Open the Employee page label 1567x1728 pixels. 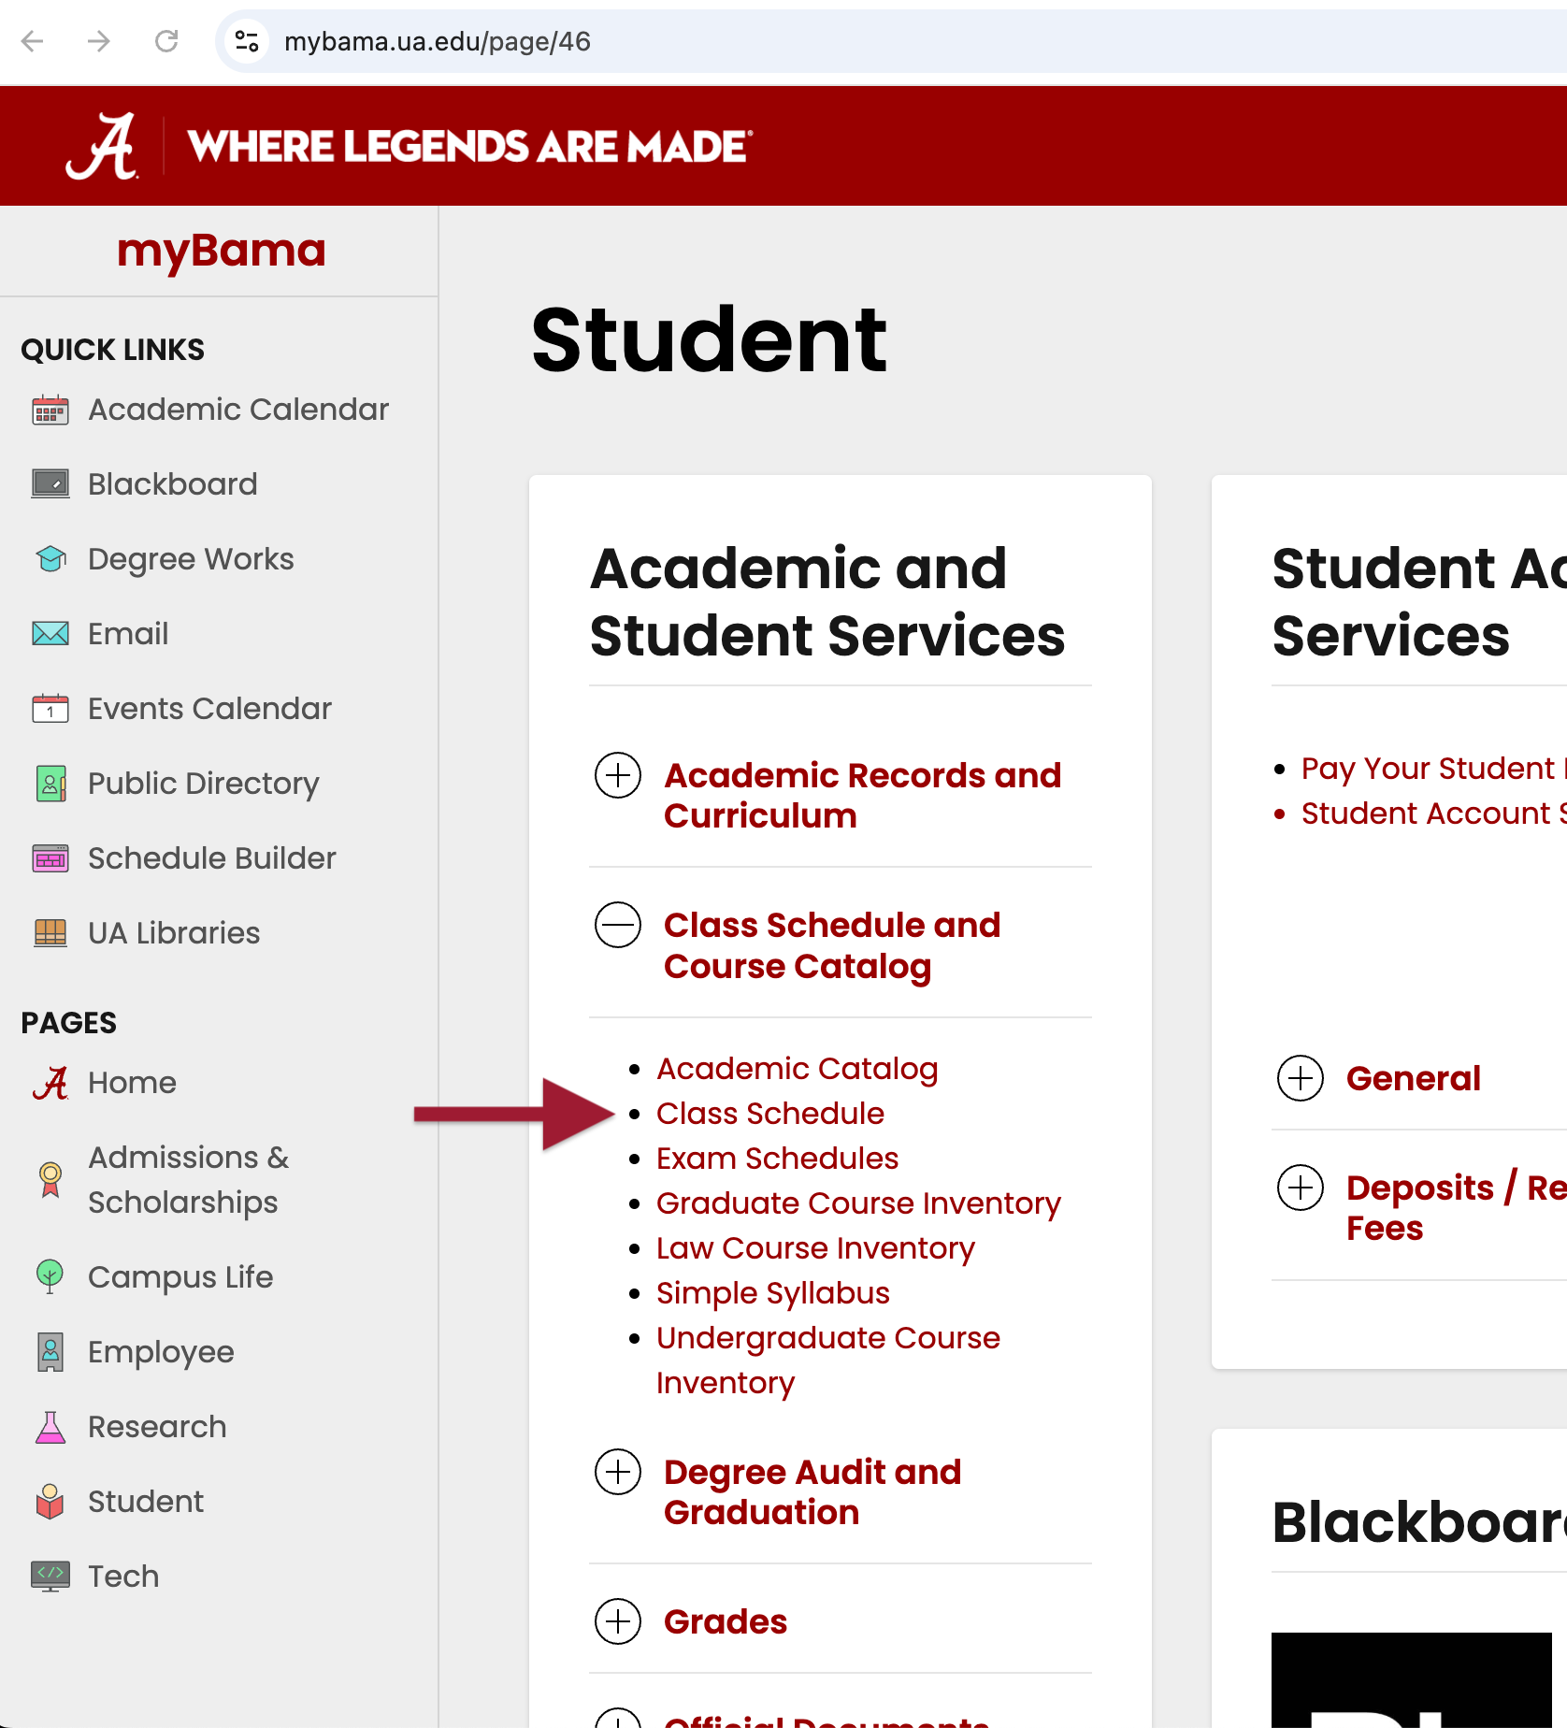(161, 1352)
